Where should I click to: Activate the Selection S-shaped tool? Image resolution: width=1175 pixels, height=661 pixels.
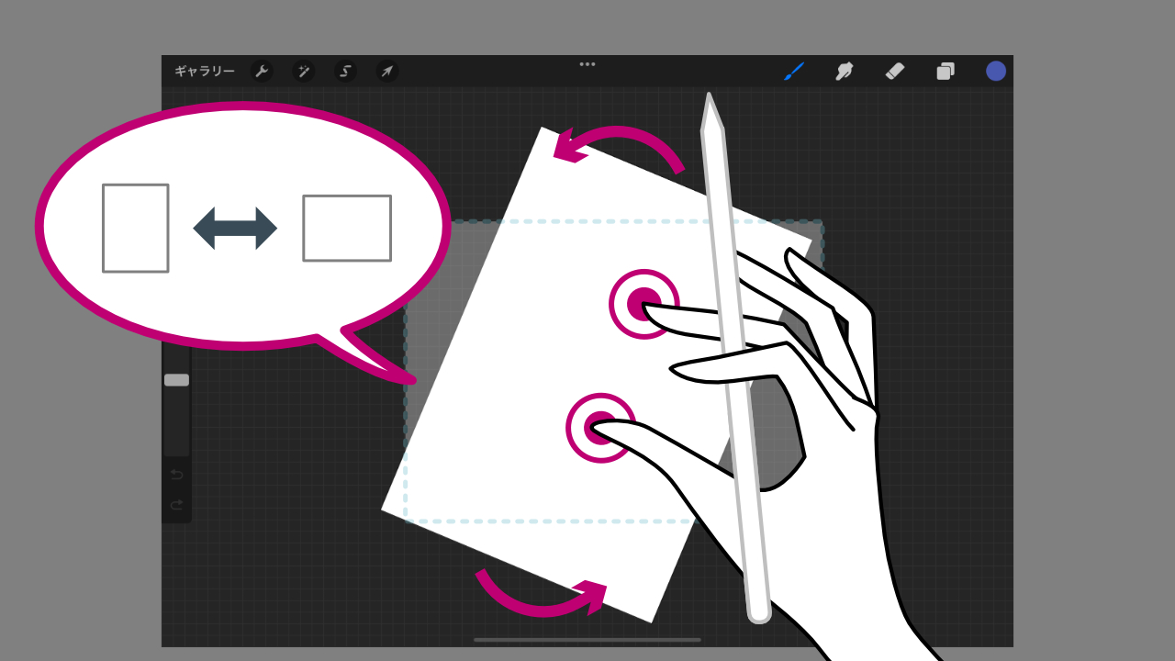click(345, 72)
